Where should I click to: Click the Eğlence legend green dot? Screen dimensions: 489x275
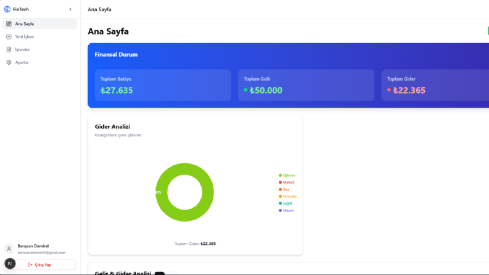[280, 175]
